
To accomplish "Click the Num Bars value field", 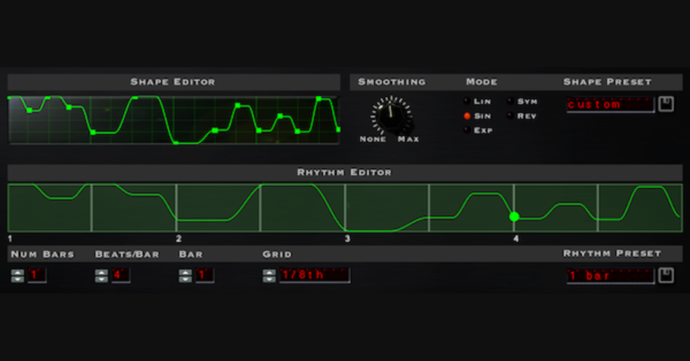I will coord(36,275).
